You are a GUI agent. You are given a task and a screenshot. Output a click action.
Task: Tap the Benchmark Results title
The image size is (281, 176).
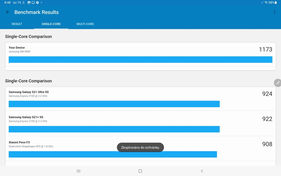click(x=37, y=12)
